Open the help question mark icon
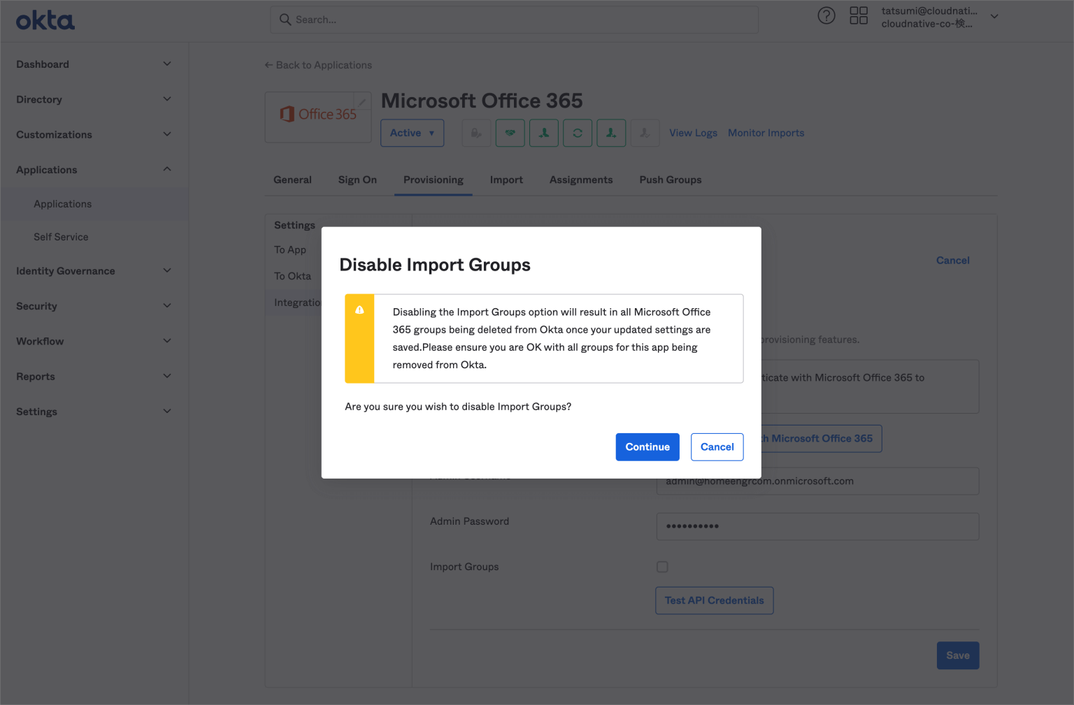1074x705 pixels. pos(826,15)
